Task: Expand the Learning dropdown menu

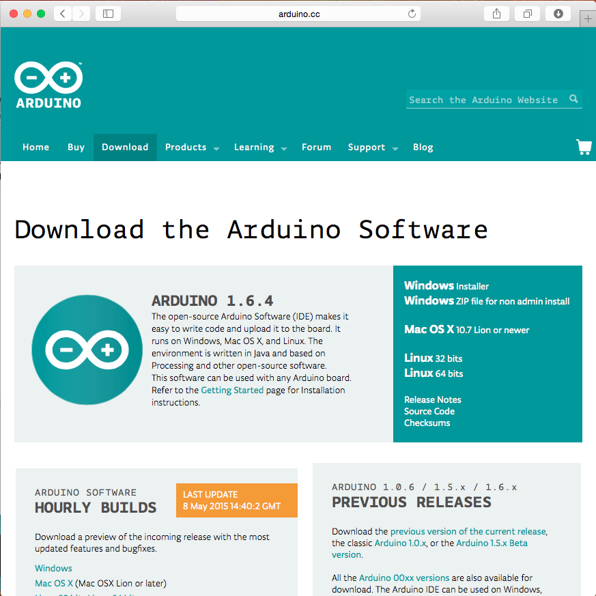Action: pyautogui.click(x=260, y=147)
